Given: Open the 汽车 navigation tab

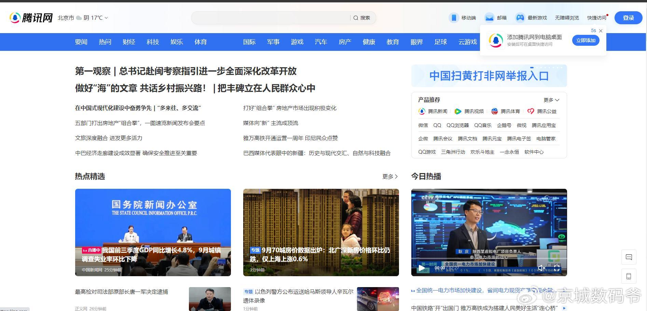Looking at the screenshot, I should 321,42.
